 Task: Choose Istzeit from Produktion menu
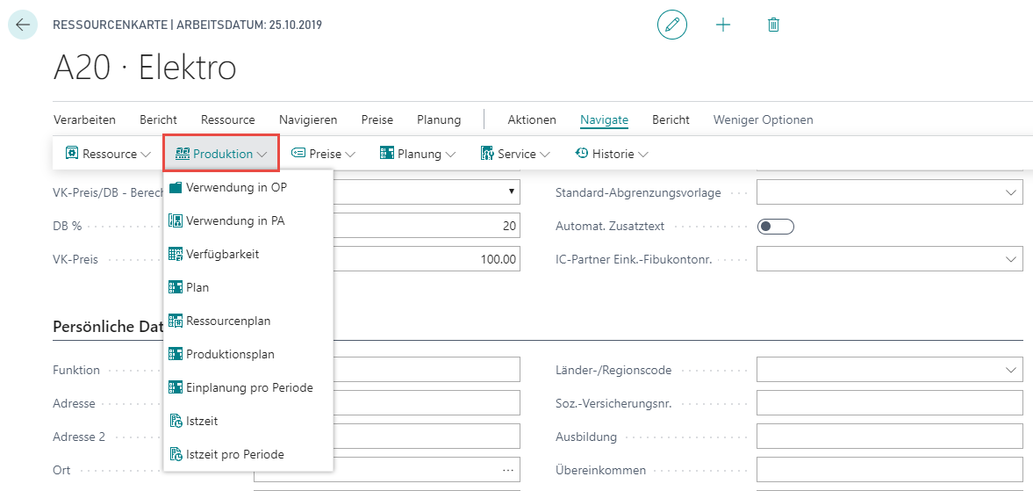point(248,421)
